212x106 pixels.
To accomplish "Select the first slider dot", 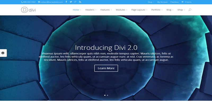I will 105,95.
